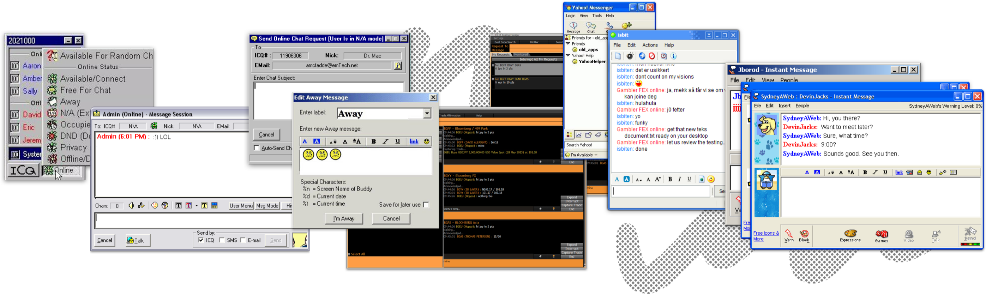Click the sound speaker icon in Message Session
Image resolution: width=986 pixels, height=295 pixels.
131,205
